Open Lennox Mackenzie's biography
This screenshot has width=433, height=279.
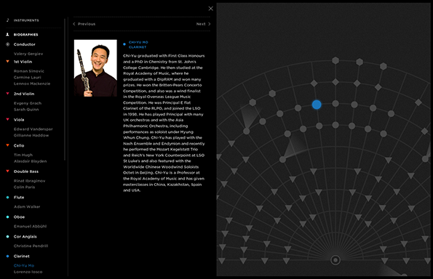tap(32, 84)
